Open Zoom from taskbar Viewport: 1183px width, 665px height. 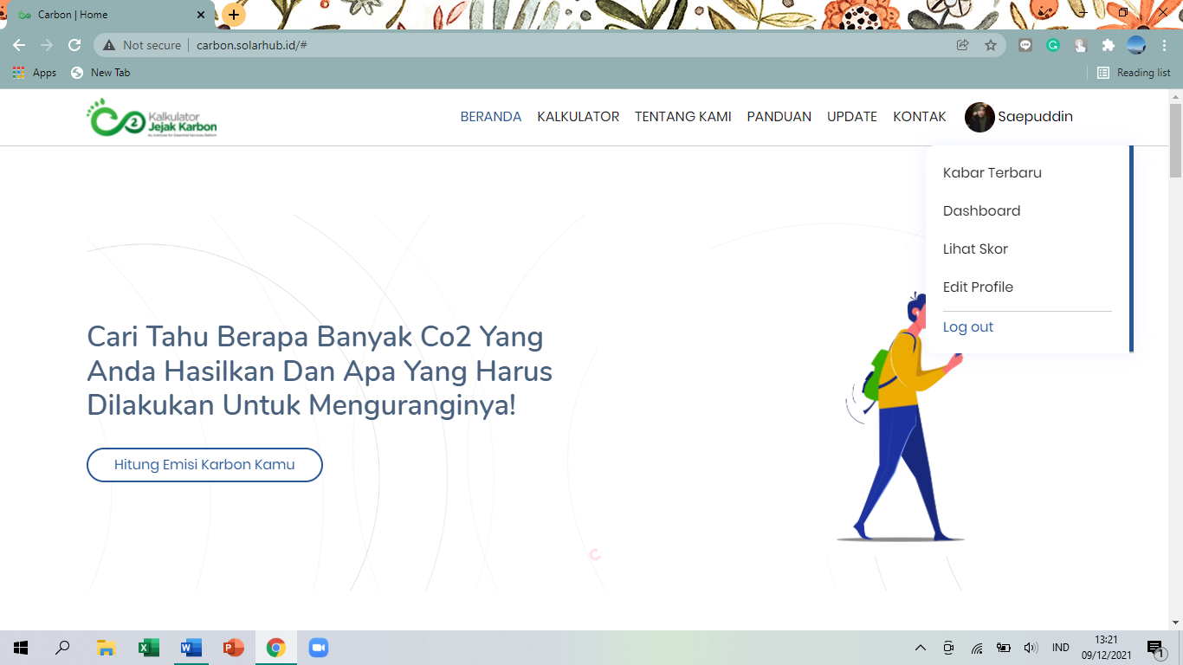click(x=319, y=648)
